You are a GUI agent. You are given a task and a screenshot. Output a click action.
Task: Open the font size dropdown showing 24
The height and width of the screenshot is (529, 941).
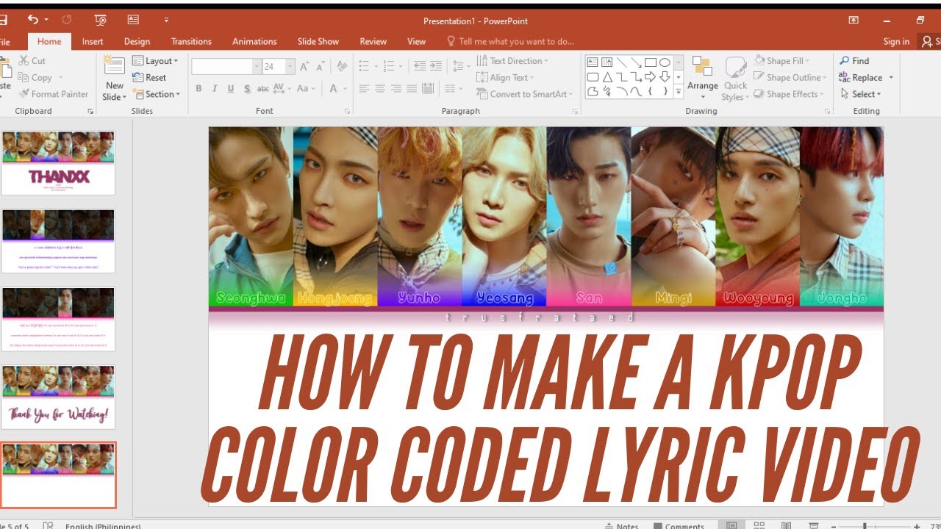(x=290, y=67)
